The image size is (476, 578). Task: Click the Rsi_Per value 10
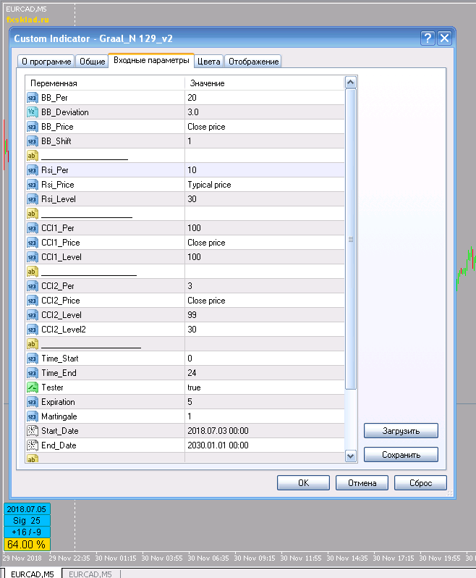[192, 170]
